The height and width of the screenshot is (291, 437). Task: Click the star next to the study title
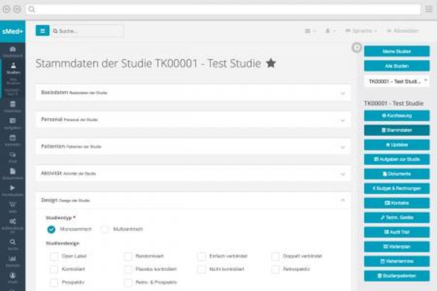(271, 62)
